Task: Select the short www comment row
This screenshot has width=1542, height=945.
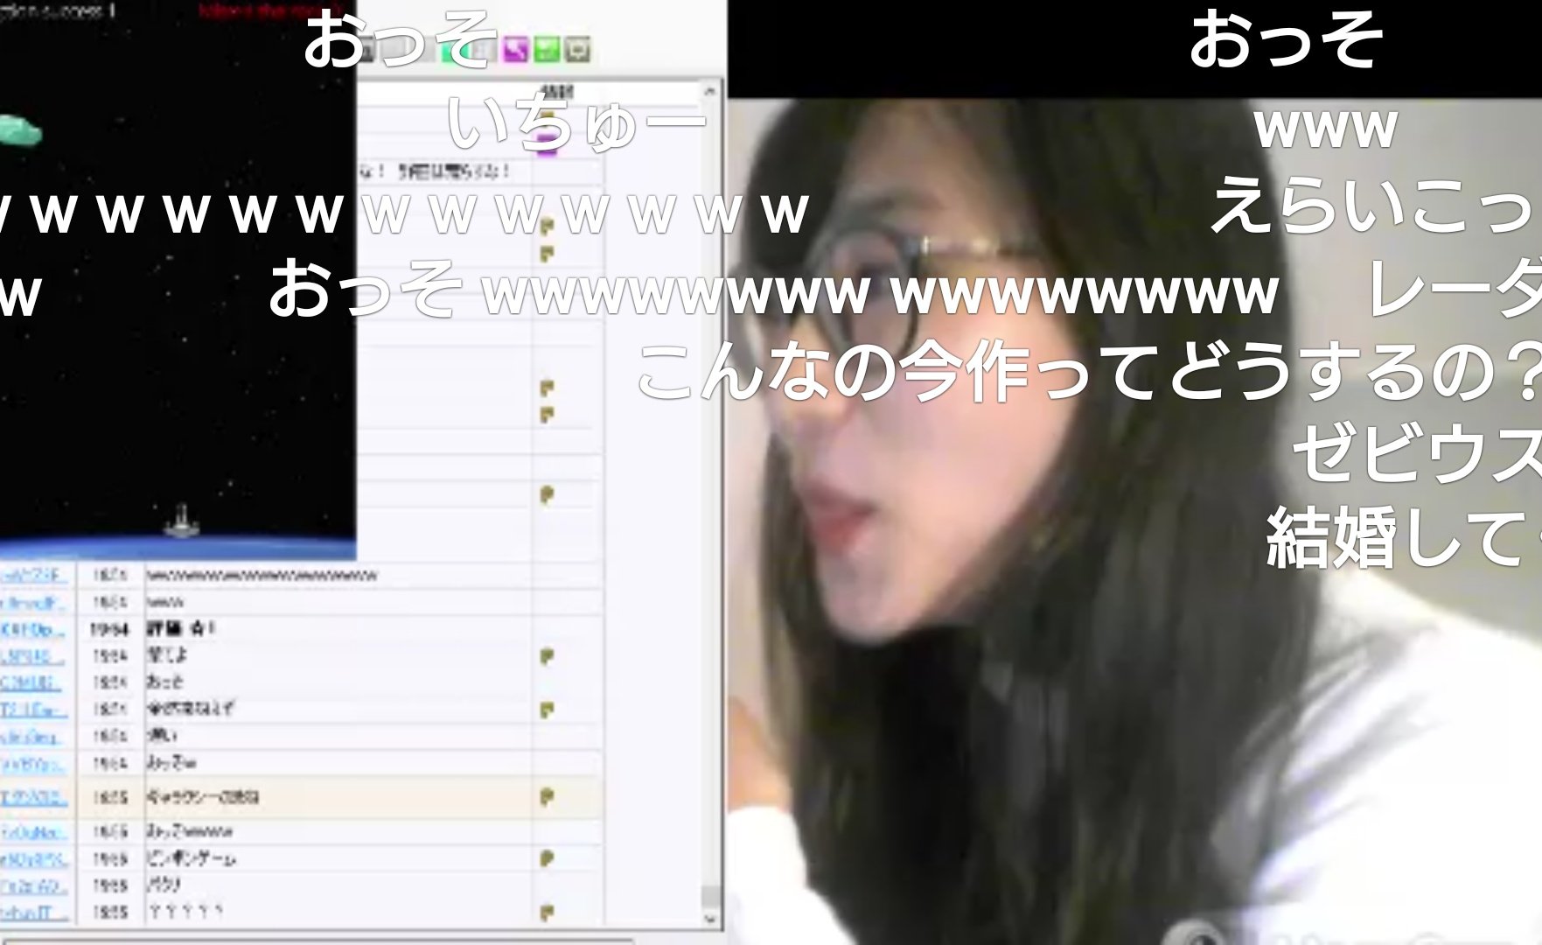Action: 302,602
